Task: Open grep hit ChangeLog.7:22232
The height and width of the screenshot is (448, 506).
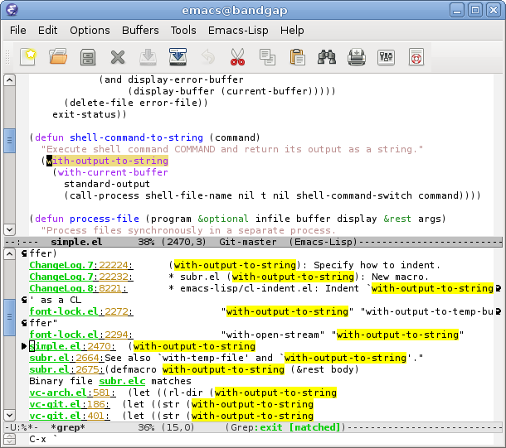Action: click(x=81, y=277)
